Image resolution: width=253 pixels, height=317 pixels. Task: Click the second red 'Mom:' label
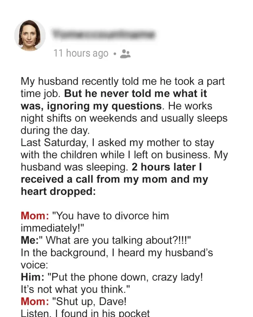tap(35, 301)
